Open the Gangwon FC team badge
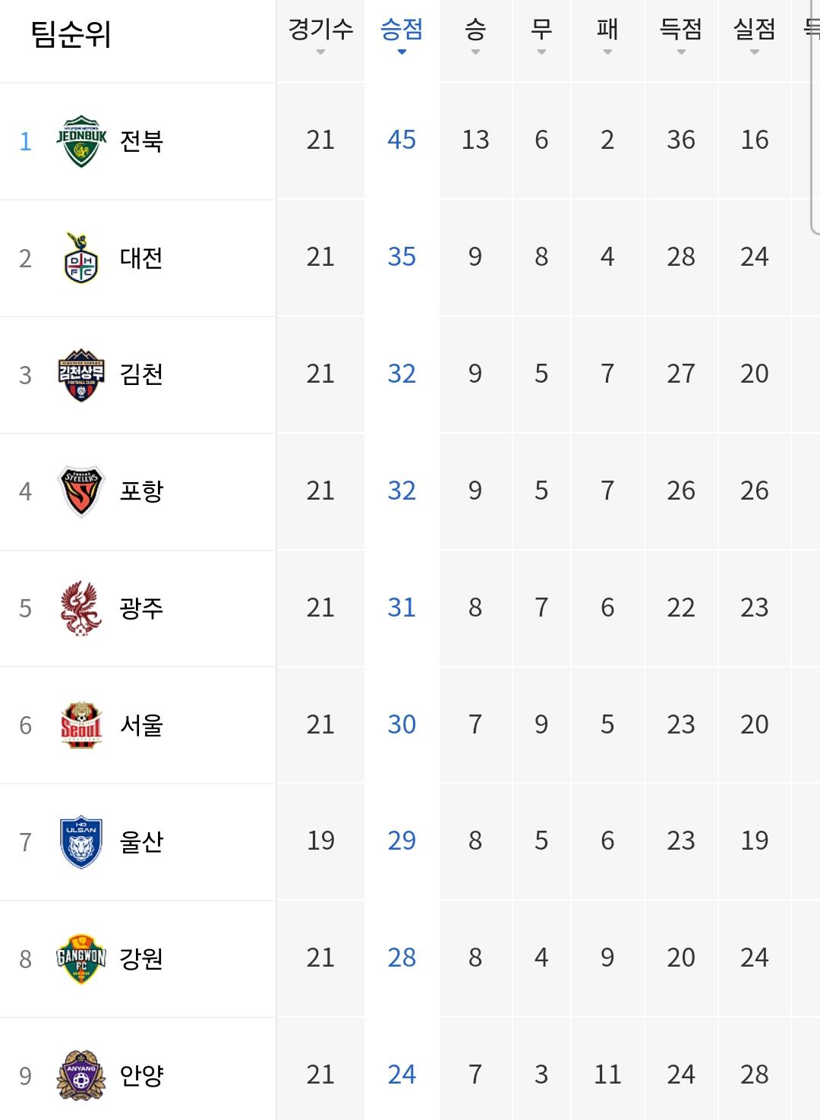The width and height of the screenshot is (820, 1120). 81,959
